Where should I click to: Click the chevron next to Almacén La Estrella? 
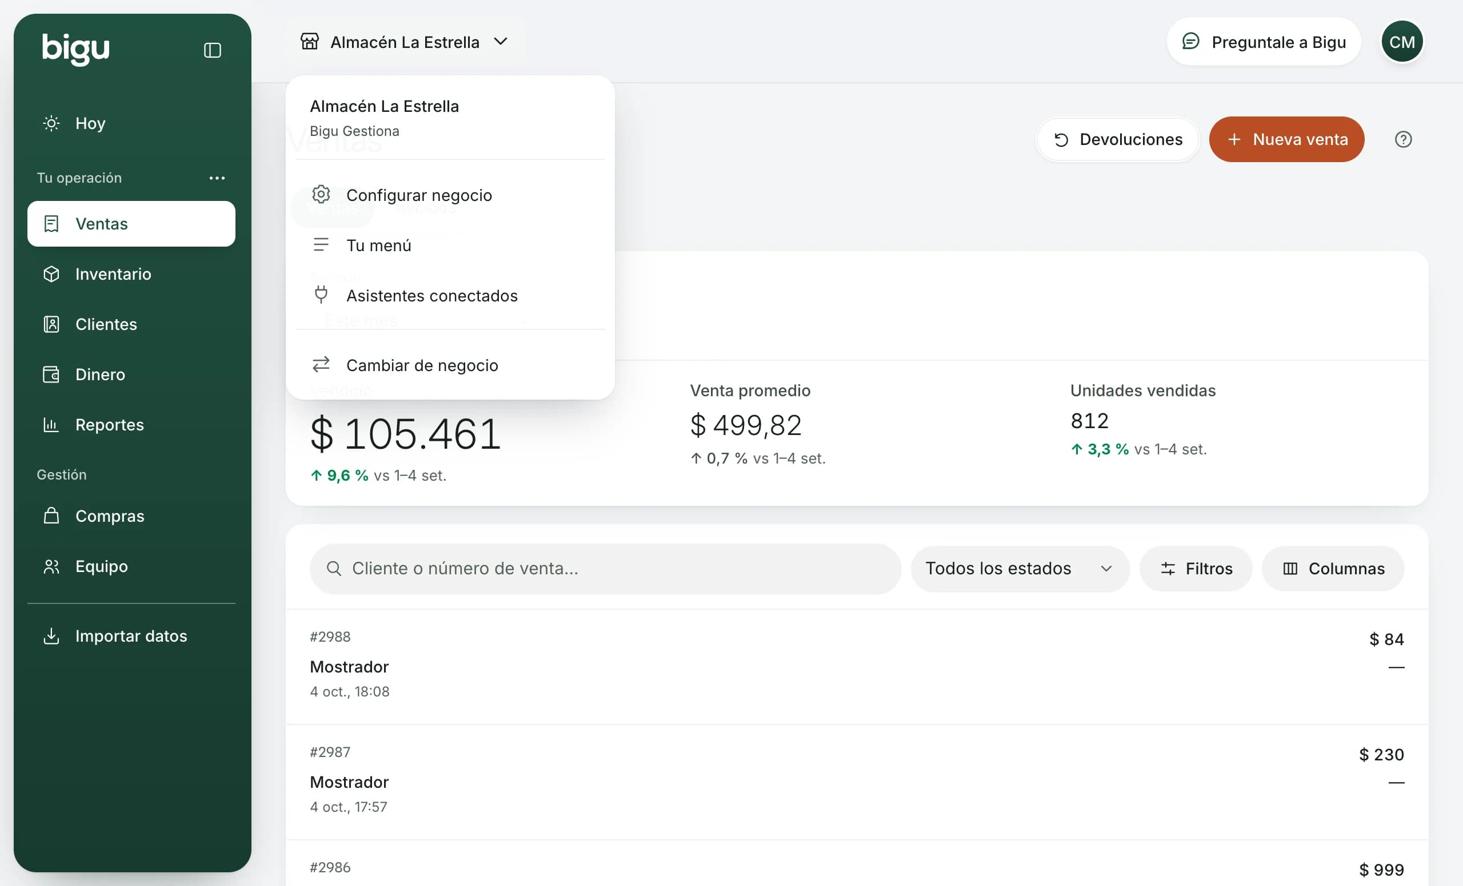point(501,42)
